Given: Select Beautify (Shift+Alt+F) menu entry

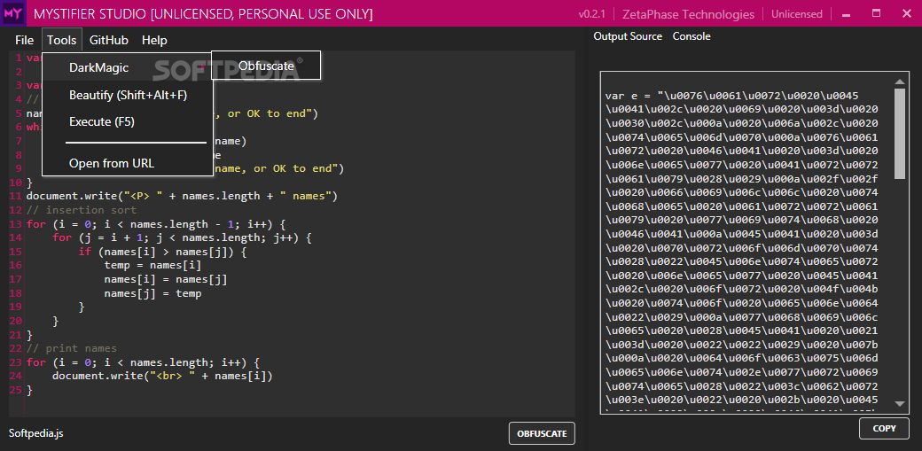Looking at the screenshot, I should tap(128, 95).
